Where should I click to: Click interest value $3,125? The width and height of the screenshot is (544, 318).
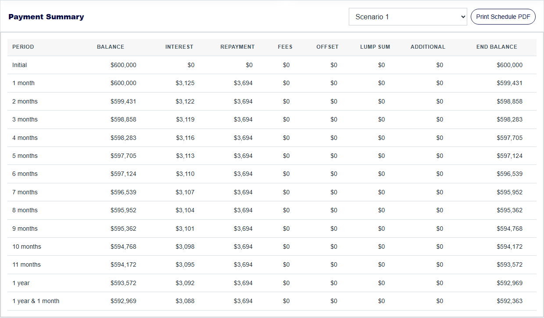(x=185, y=83)
